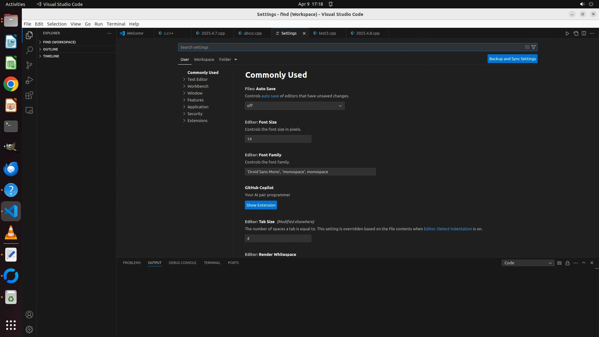Open the Code output channel dropdown
The height and width of the screenshot is (337, 599).
pos(528,263)
